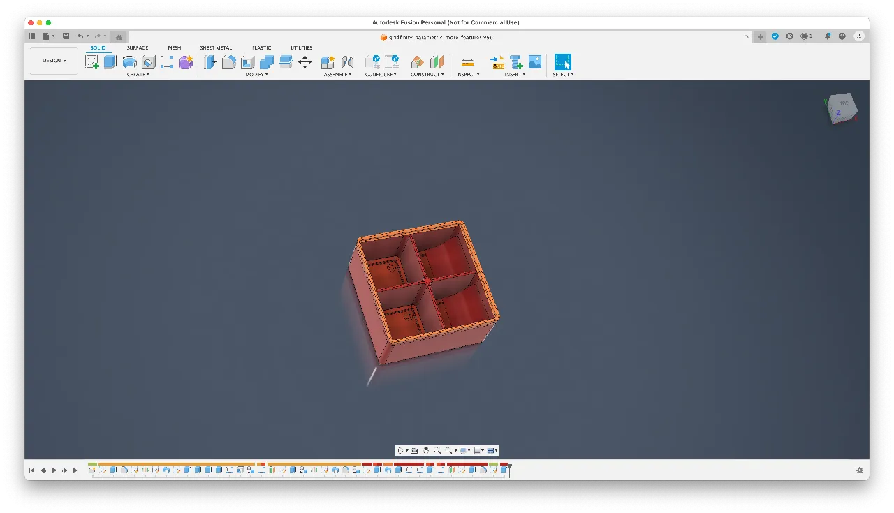Click the Orbit tool in navigation bar
The height and width of the screenshot is (513, 894).
pos(401,450)
